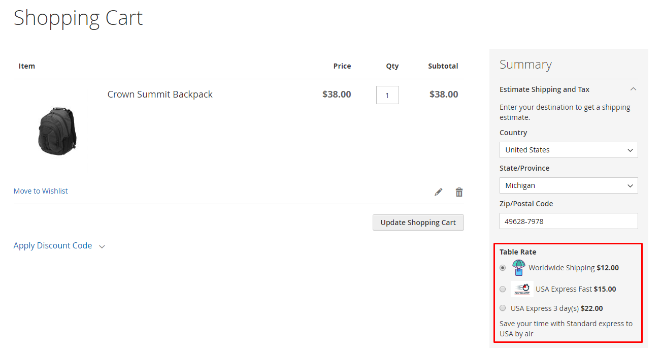
Task: Click the USA Express Fast delivery logo
Action: [522, 289]
